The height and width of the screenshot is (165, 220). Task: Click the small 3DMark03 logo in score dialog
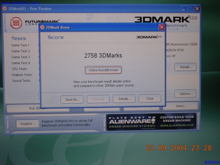pyautogui.click(x=149, y=37)
